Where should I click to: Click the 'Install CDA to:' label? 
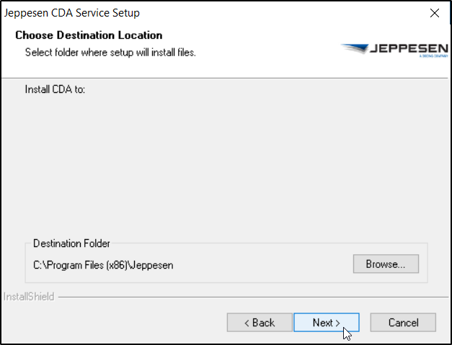[x=56, y=90]
